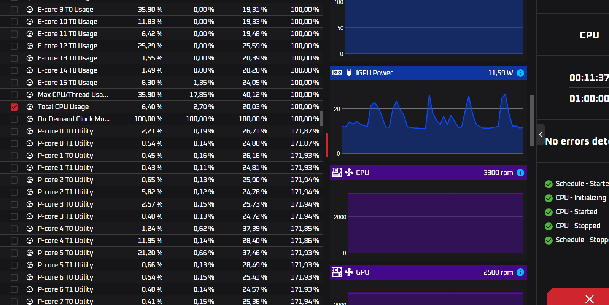
Task: Click the 2500 rpm fan reading
Action: (x=498, y=272)
